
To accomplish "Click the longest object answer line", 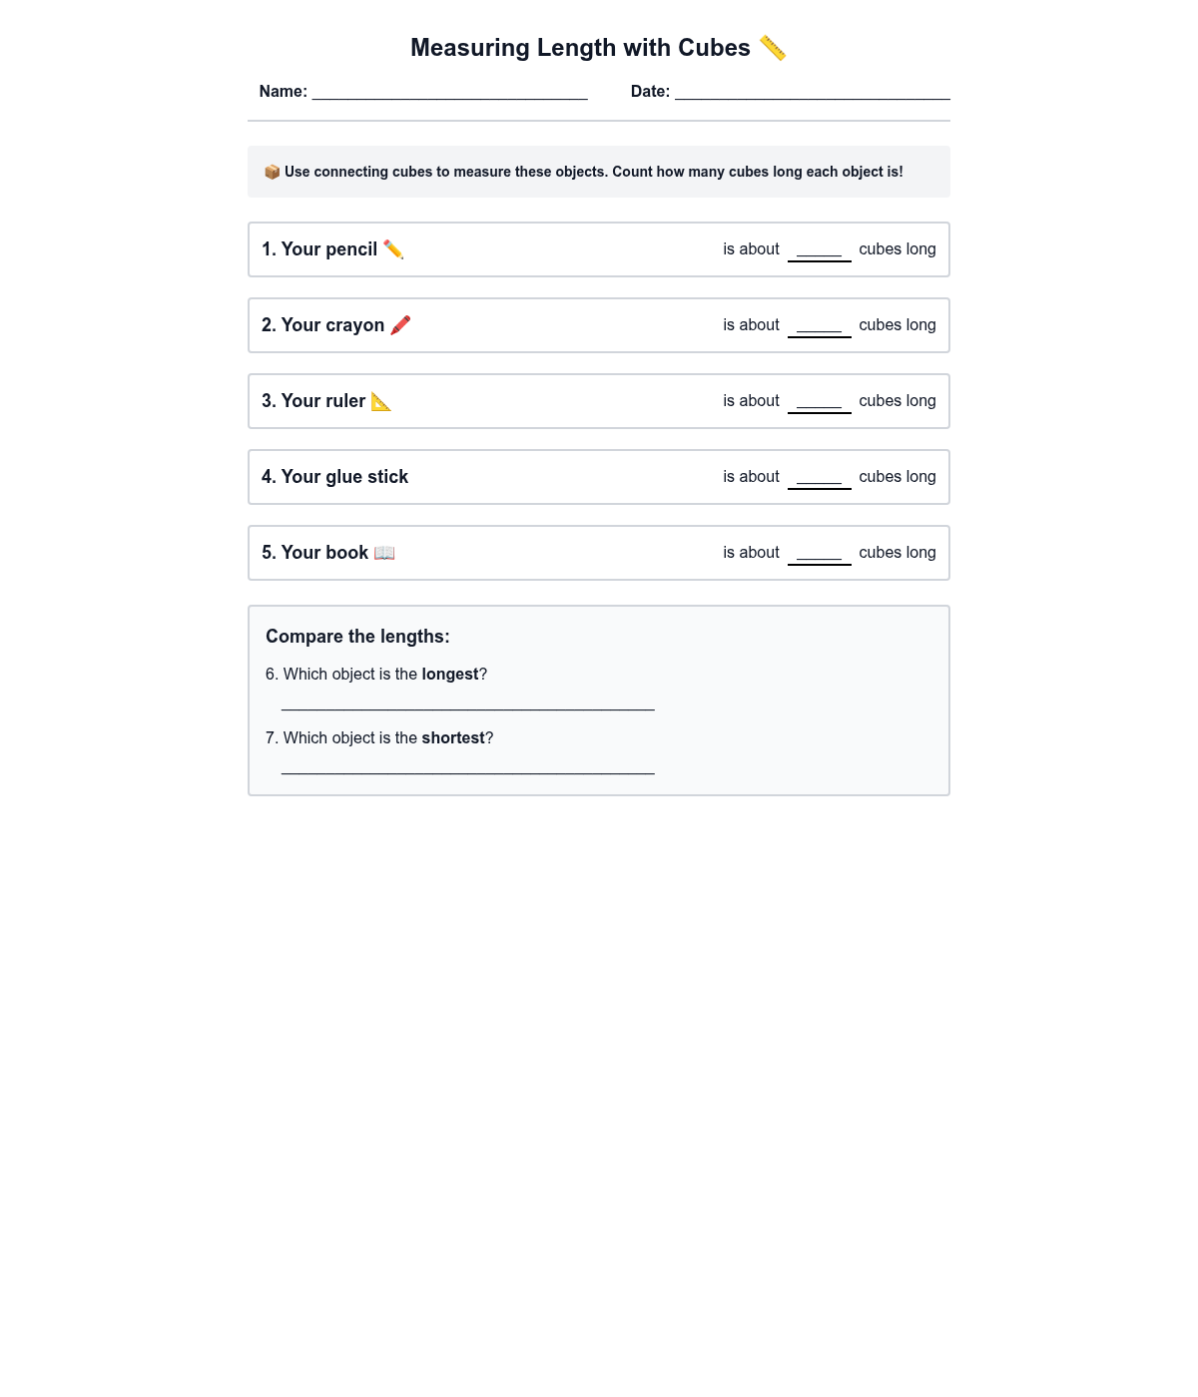I will tap(467, 702).
